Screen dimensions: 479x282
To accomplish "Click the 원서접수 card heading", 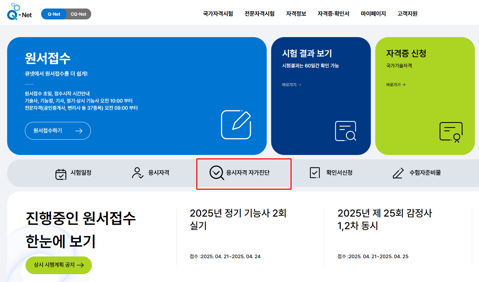I will click(x=48, y=58).
